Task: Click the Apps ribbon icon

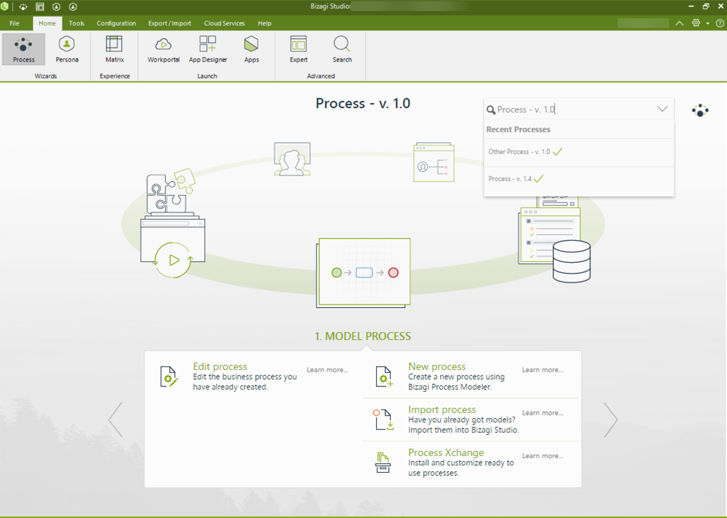Action: (x=251, y=49)
